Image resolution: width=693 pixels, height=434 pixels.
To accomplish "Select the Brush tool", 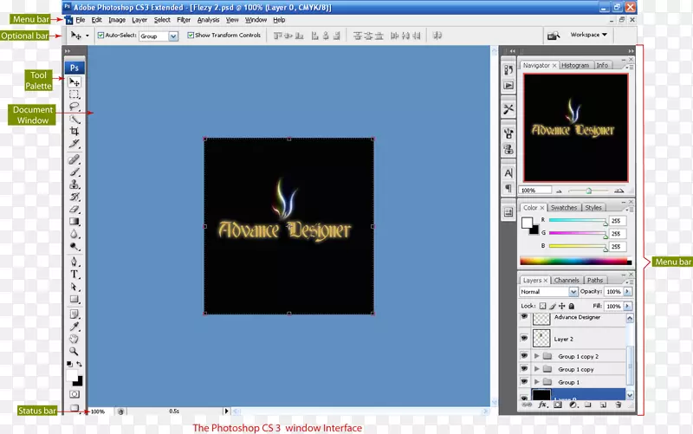I will point(74,172).
